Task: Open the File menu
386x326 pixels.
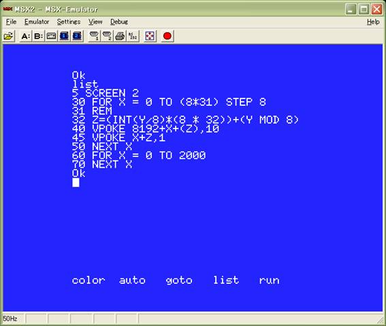Action: click(12, 22)
